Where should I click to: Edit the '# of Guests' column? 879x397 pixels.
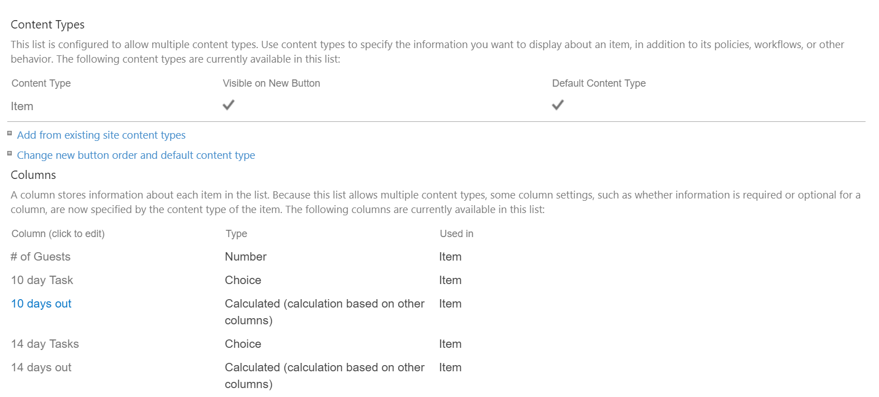(40, 257)
